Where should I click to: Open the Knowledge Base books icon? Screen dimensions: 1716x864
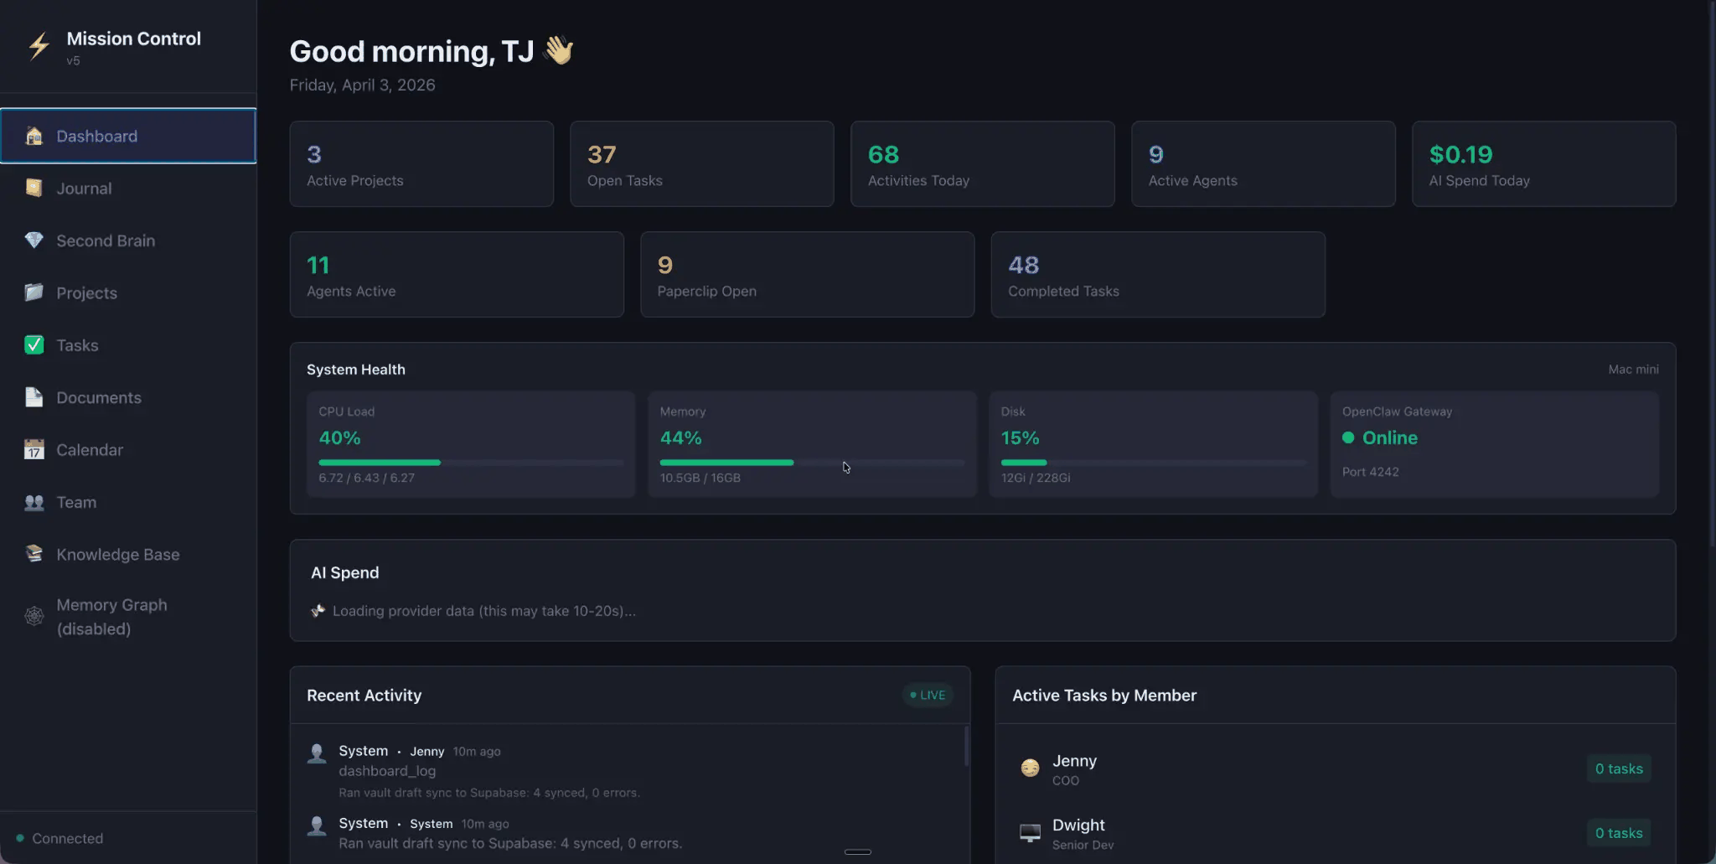tap(34, 554)
